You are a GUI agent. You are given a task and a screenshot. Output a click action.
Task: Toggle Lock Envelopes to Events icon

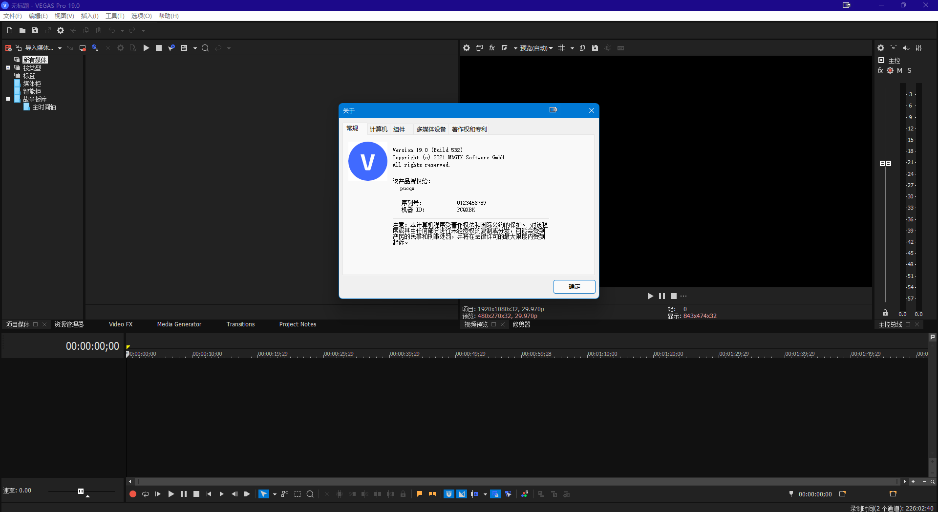tap(495, 494)
